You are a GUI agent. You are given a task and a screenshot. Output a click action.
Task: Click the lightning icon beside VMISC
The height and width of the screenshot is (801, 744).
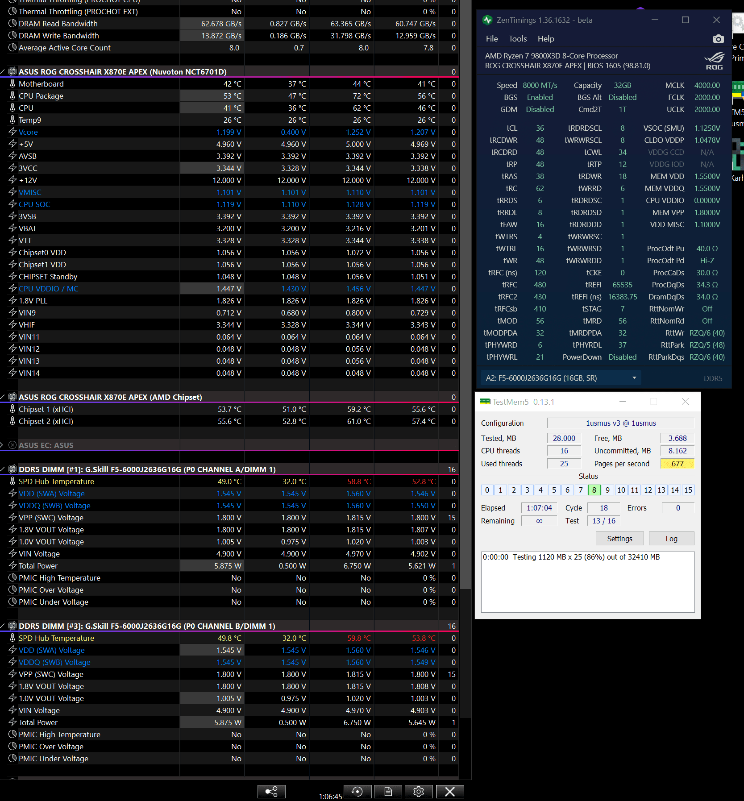12,192
